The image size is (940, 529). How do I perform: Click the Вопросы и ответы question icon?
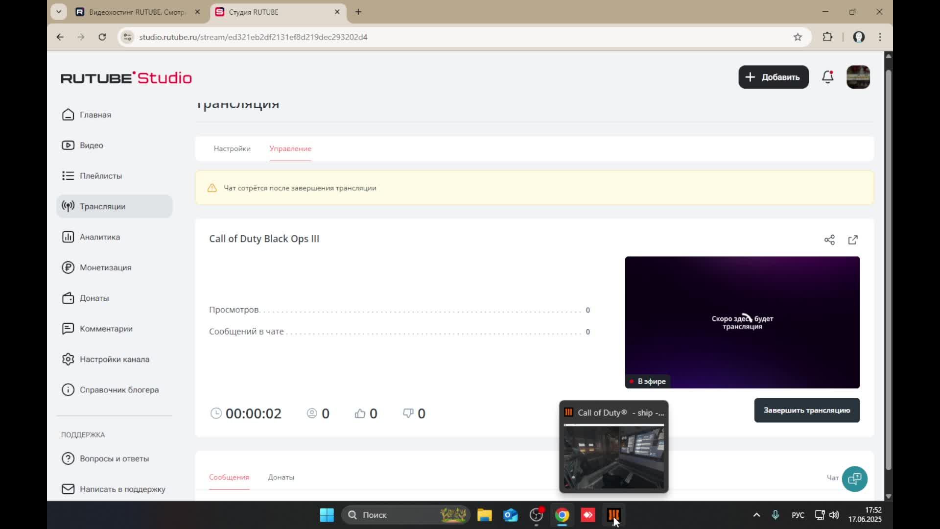point(68,458)
